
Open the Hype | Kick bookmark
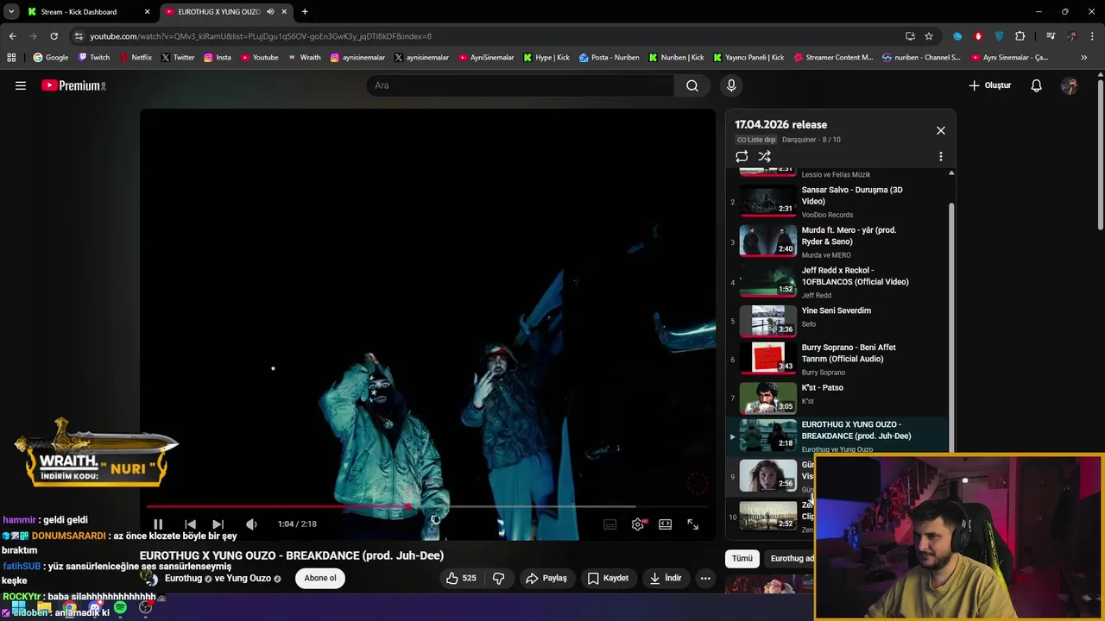click(x=546, y=58)
